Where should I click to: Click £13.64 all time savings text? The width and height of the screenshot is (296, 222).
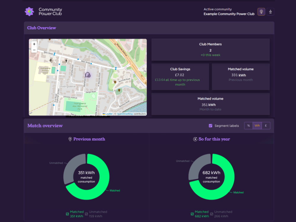click(x=177, y=82)
